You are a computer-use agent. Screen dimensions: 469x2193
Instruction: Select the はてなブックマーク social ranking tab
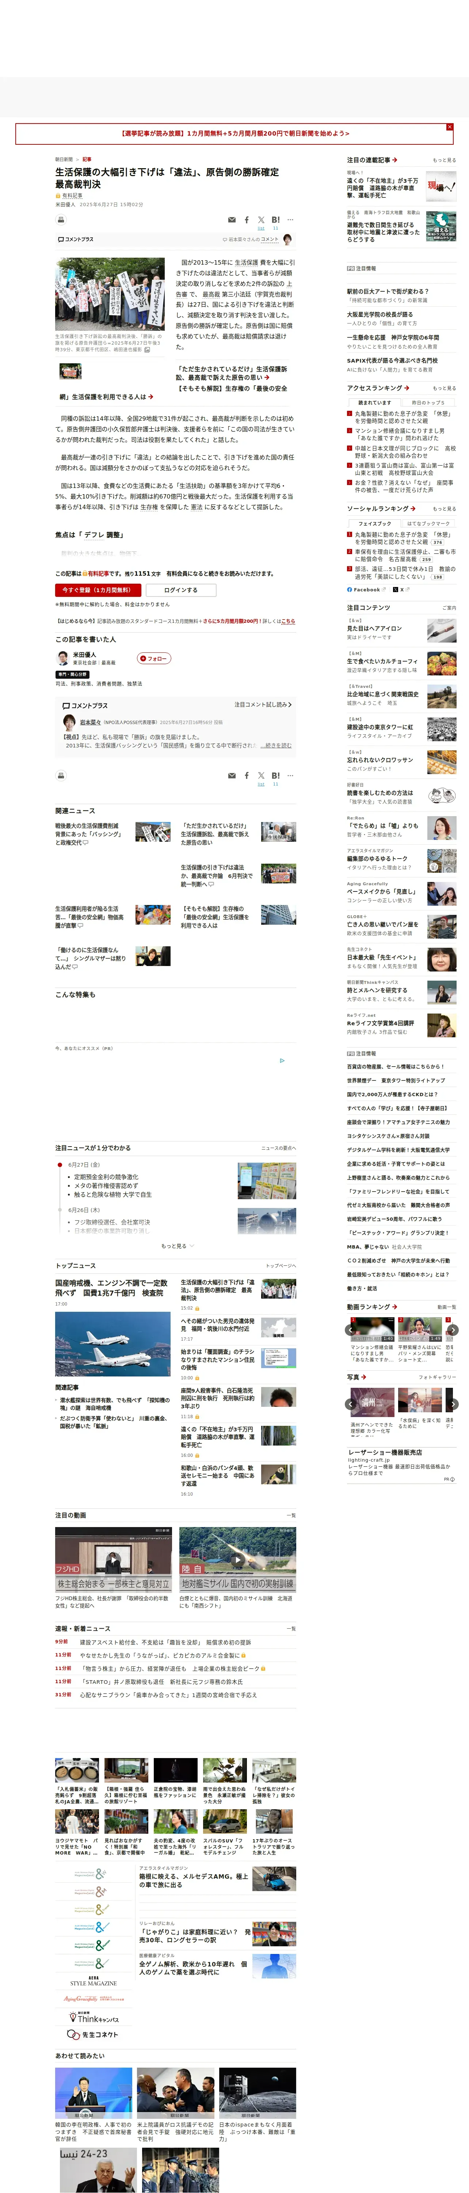click(x=428, y=523)
